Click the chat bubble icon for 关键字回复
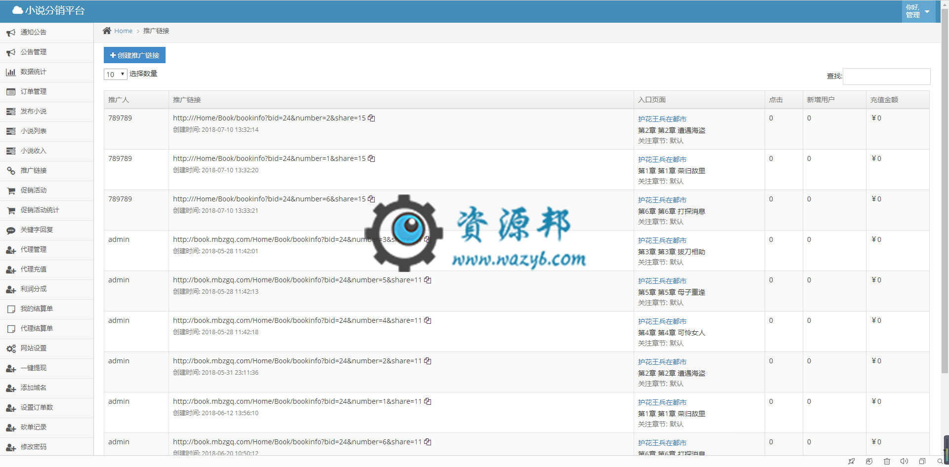Viewport: 949px width, 467px height. 11,230
